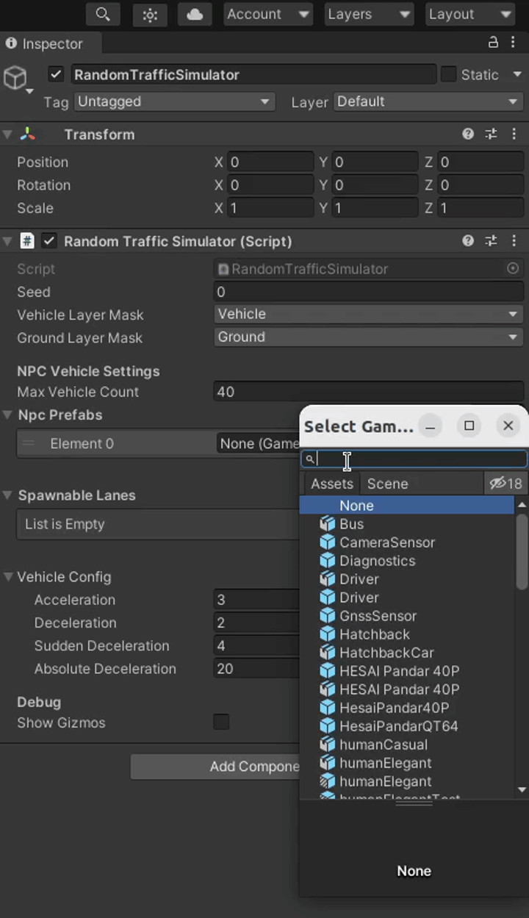Open Random Traffic Simulator help icon
Screen dimensions: 529x918
(x=468, y=240)
